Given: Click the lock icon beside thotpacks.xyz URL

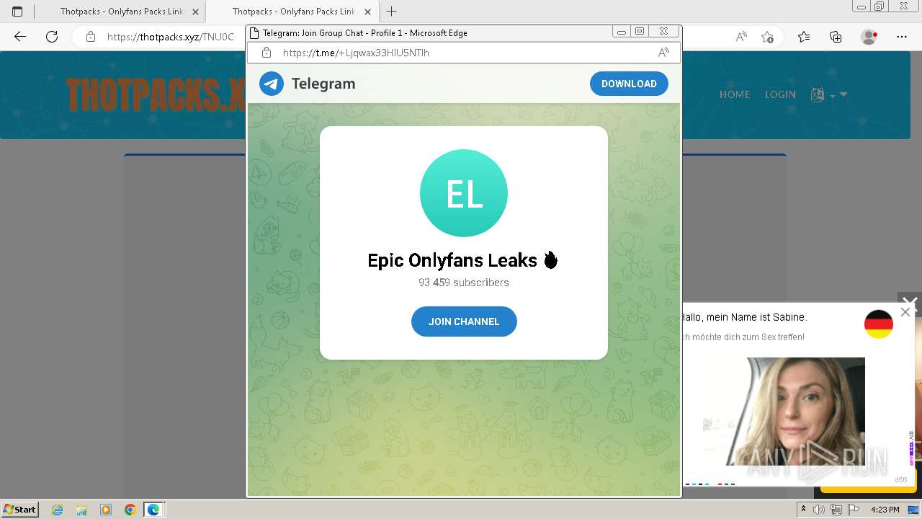Looking at the screenshot, I should (x=91, y=37).
